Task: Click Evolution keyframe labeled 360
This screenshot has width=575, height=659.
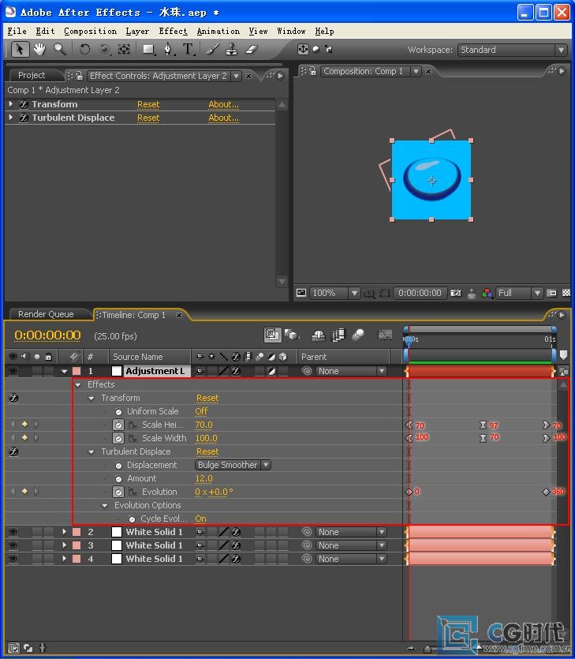Action: 546,492
